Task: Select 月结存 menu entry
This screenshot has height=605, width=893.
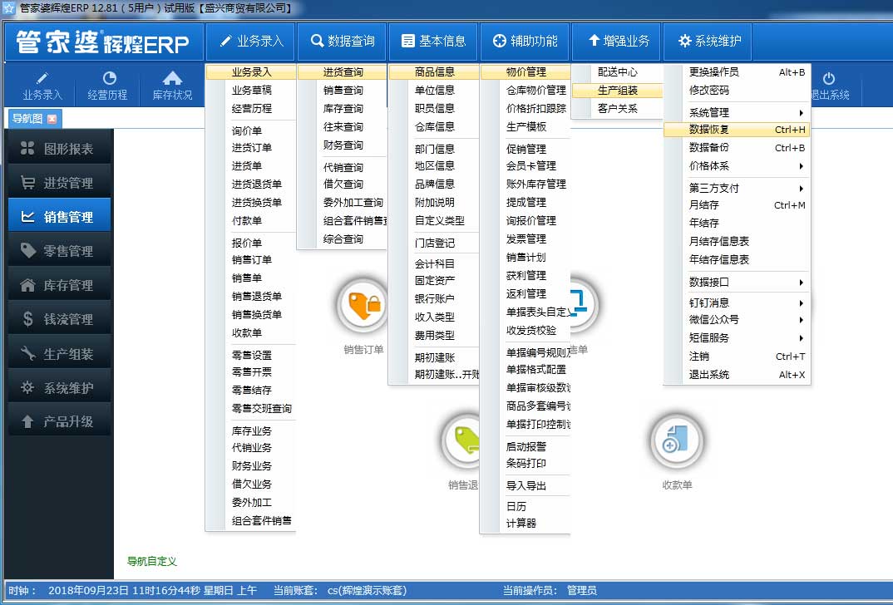Action: pyautogui.click(x=737, y=205)
